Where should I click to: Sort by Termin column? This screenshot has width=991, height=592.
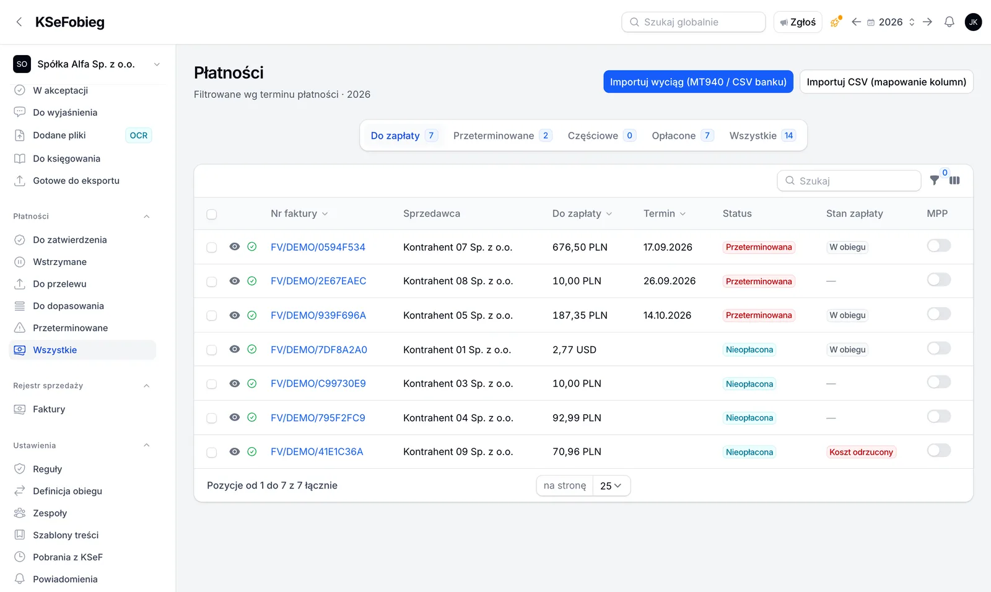(x=665, y=214)
